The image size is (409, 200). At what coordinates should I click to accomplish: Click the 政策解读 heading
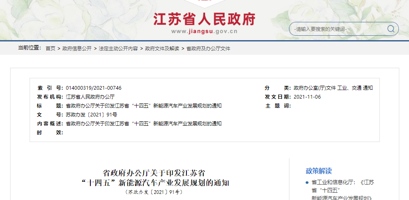pos(319,171)
